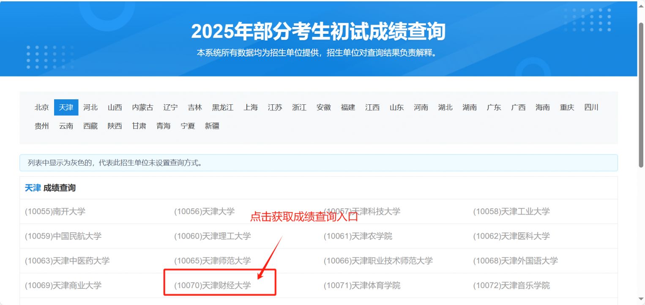Open the 内蒙古 province tab
The width and height of the screenshot is (645, 305).
143,107
